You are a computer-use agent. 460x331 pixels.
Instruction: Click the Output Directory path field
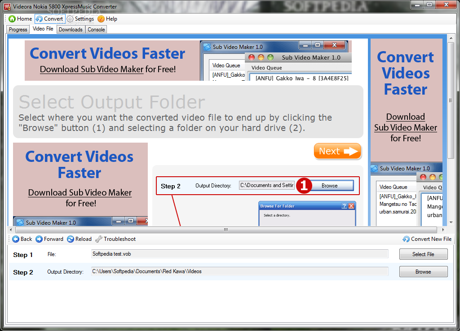point(240,271)
